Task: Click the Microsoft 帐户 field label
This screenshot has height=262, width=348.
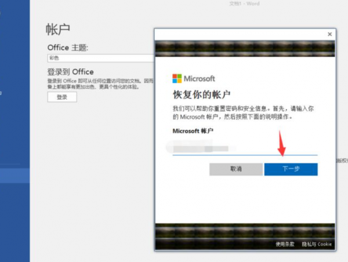Action: tap(193, 131)
